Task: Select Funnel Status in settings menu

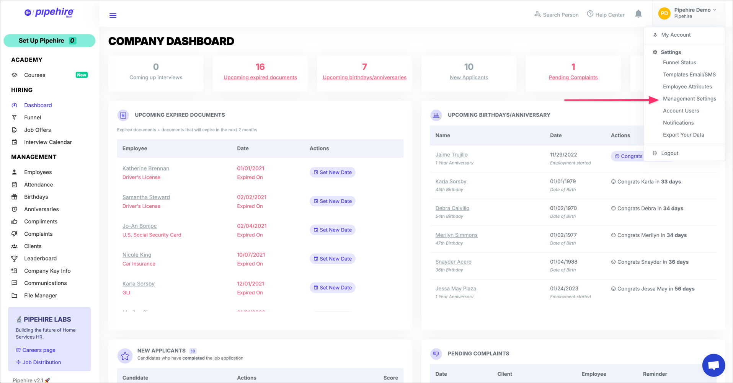Action: 679,62
